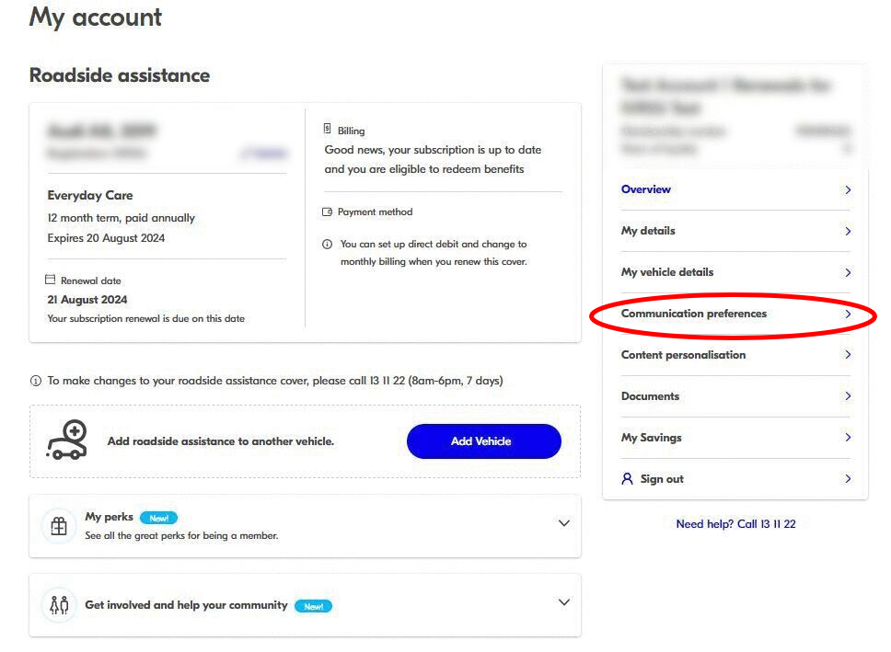Click the Sign out person icon

pos(628,479)
